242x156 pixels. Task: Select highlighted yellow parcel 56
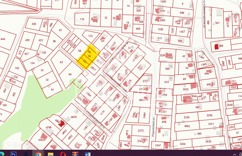tap(89, 56)
